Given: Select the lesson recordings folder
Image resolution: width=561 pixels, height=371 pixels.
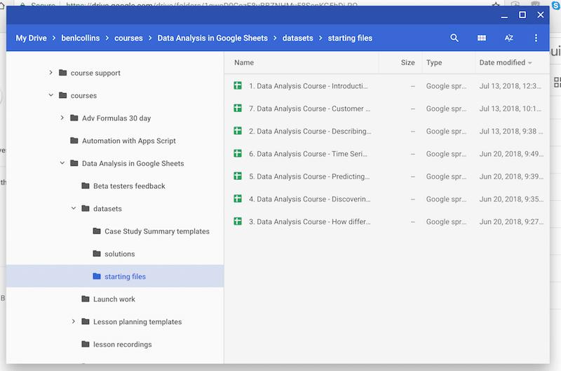Looking at the screenshot, I should pyautogui.click(x=122, y=344).
